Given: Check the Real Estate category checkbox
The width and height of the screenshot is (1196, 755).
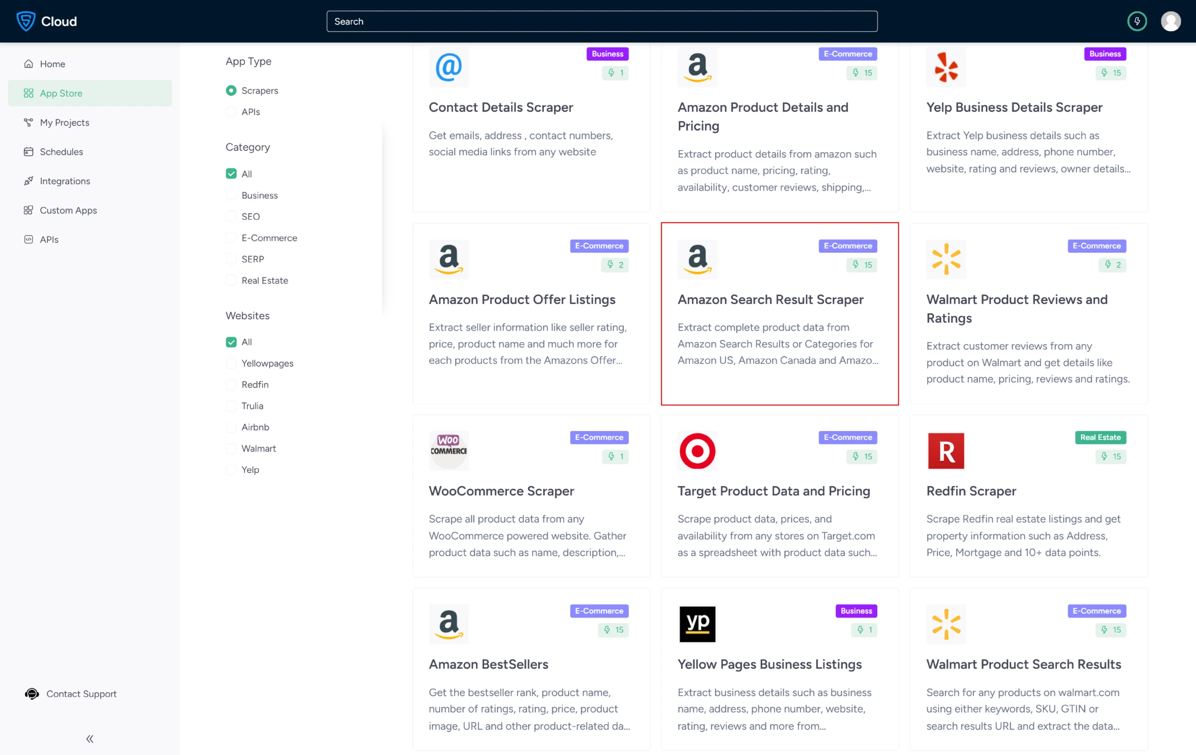Looking at the screenshot, I should 231,281.
